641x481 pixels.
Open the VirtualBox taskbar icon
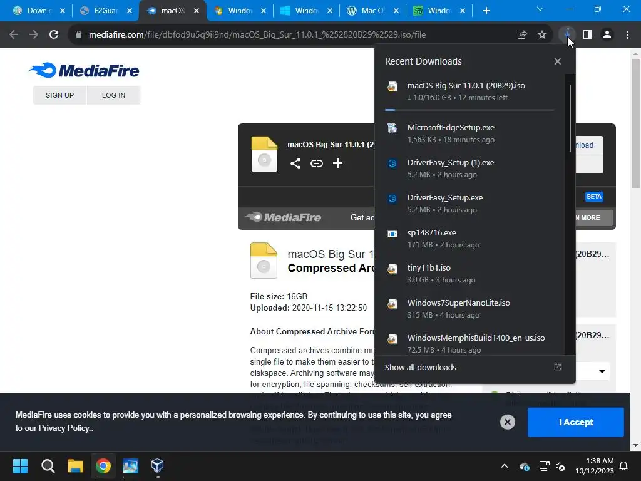pos(157,466)
